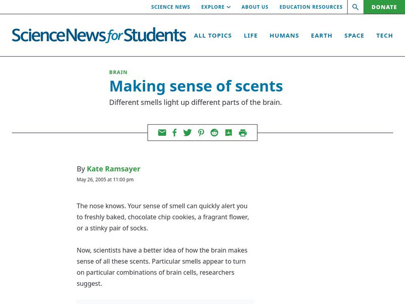Navigate to the Life topic

tap(251, 35)
